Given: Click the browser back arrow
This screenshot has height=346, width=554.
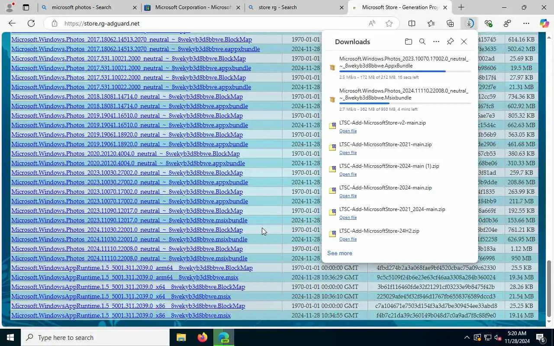Looking at the screenshot, I should tap(12, 23).
